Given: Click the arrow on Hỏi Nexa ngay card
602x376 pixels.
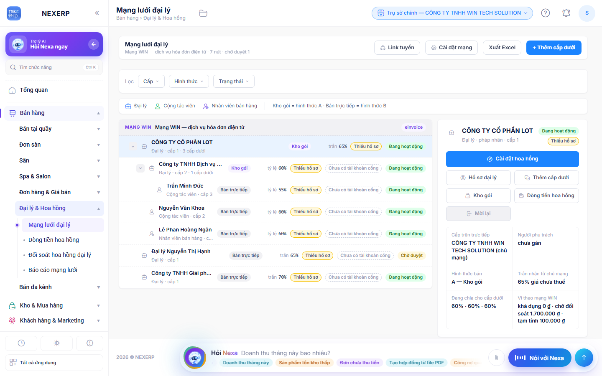Looking at the screenshot, I should 94,44.
